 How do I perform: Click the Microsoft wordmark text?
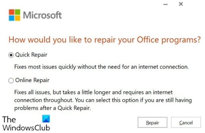point(42,15)
